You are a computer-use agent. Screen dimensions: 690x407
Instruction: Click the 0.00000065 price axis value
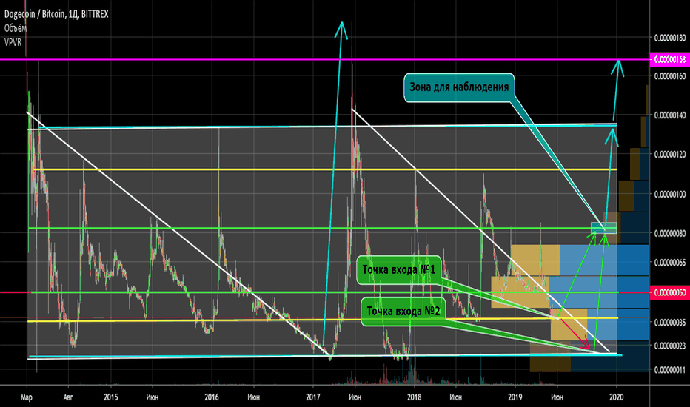point(670,263)
